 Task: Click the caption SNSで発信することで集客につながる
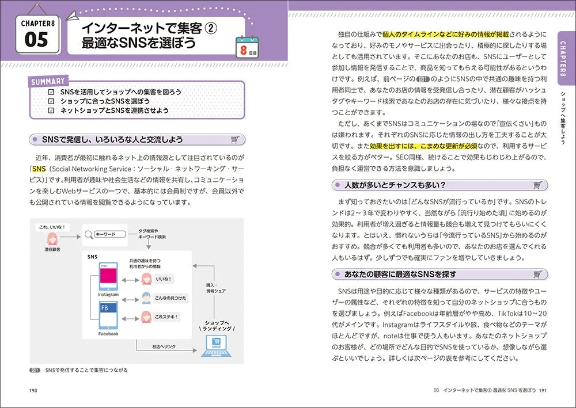tap(86, 370)
